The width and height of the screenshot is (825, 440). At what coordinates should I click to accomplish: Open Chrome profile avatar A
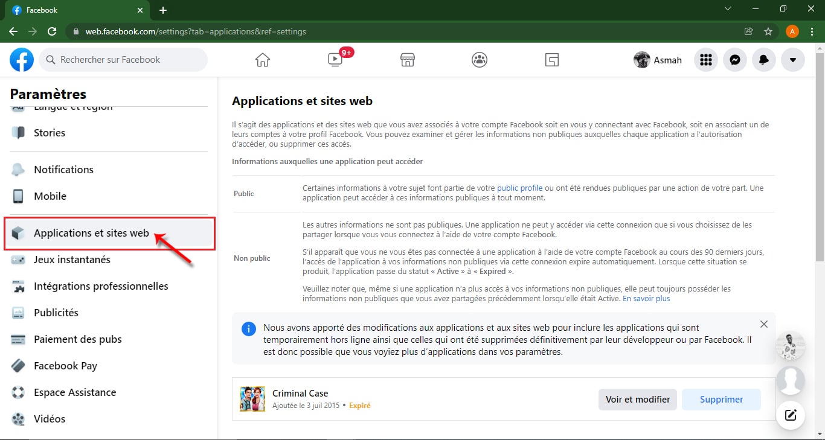(x=792, y=31)
